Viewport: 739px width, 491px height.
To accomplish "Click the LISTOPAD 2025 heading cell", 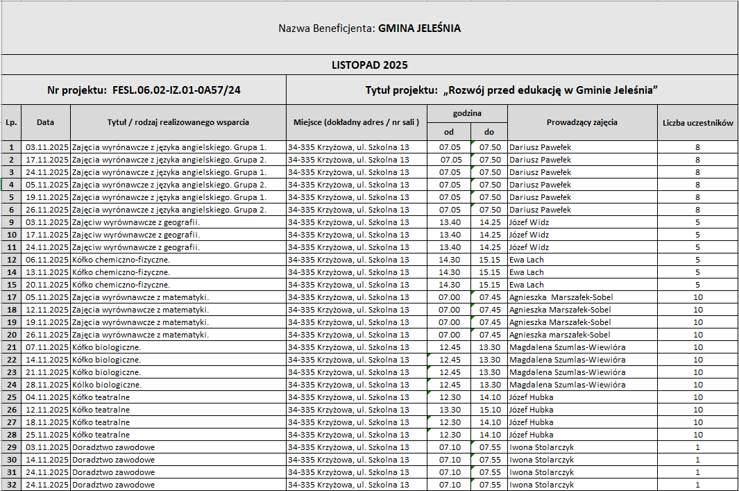I will coord(369,65).
